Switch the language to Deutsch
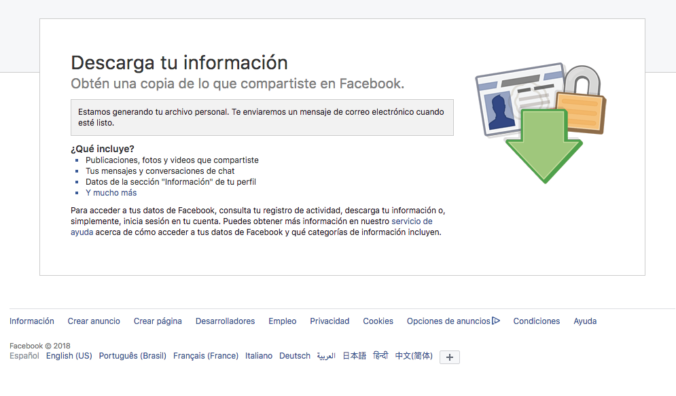The image size is (676, 396). click(294, 355)
